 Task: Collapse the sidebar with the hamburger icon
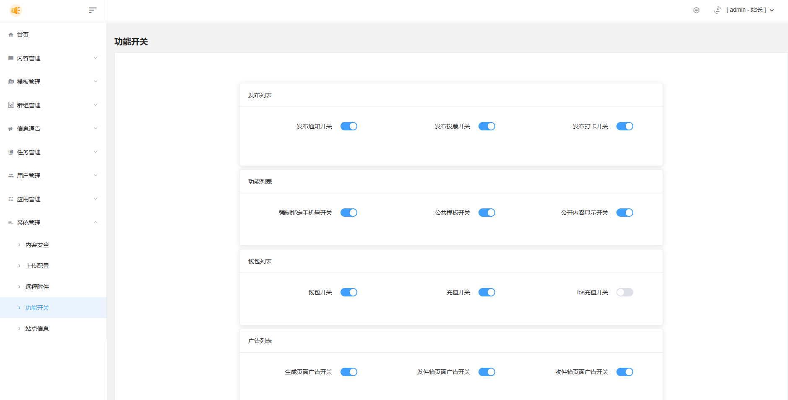93,10
